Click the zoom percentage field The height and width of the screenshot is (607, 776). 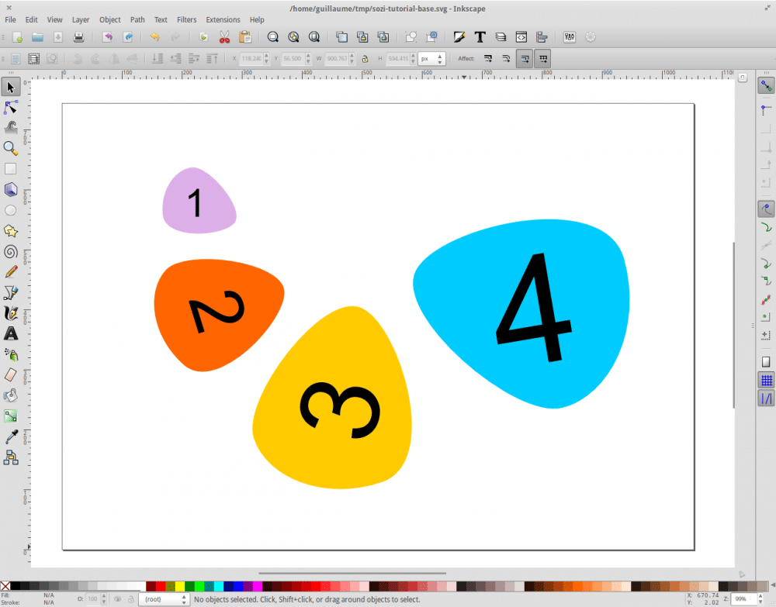(x=747, y=599)
